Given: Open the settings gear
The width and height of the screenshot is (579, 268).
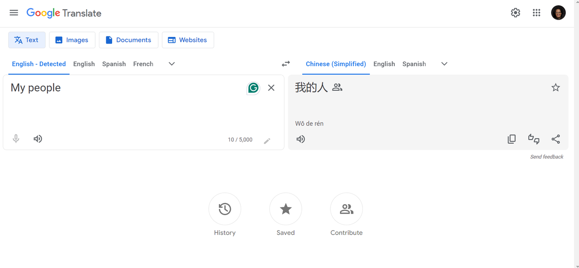Looking at the screenshot, I should [516, 13].
